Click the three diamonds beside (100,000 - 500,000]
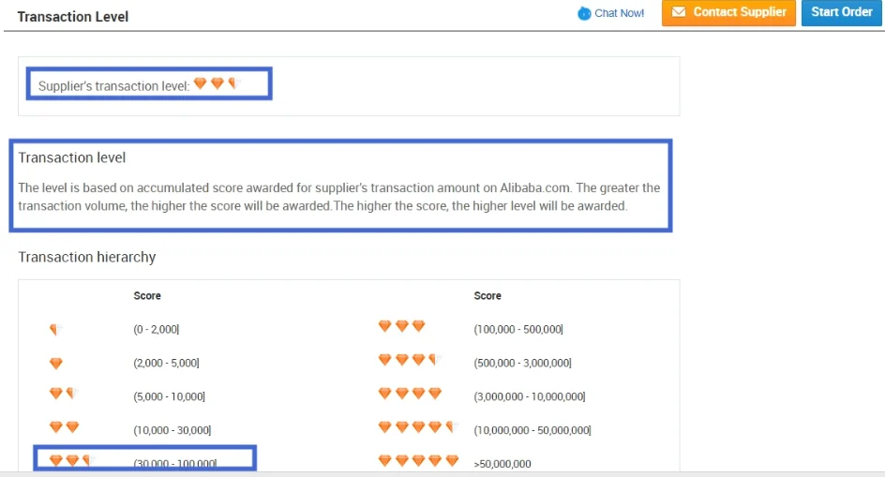Viewport: 885px width, 477px height. click(x=401, y=326)
